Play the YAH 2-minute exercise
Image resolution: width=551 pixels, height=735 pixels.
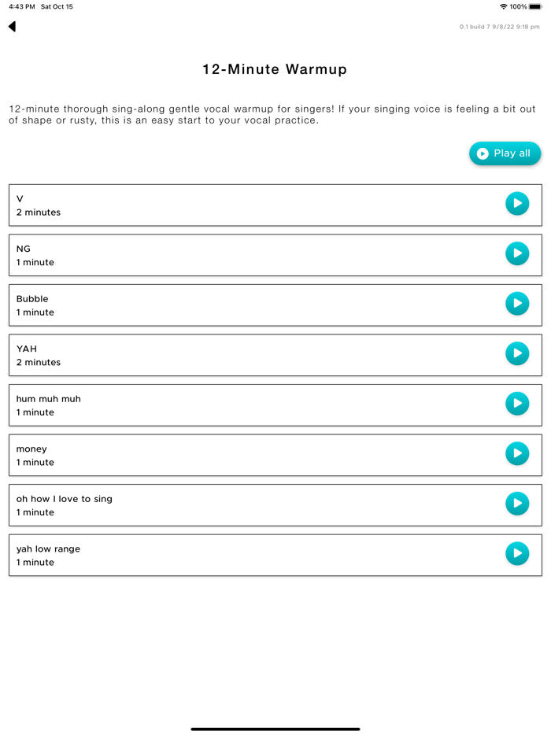[517, 353]
